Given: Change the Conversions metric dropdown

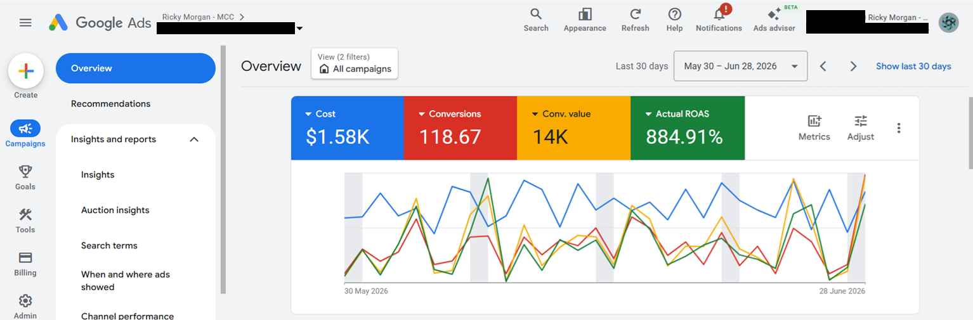Looking at the screenshot, I should (450, 114).
